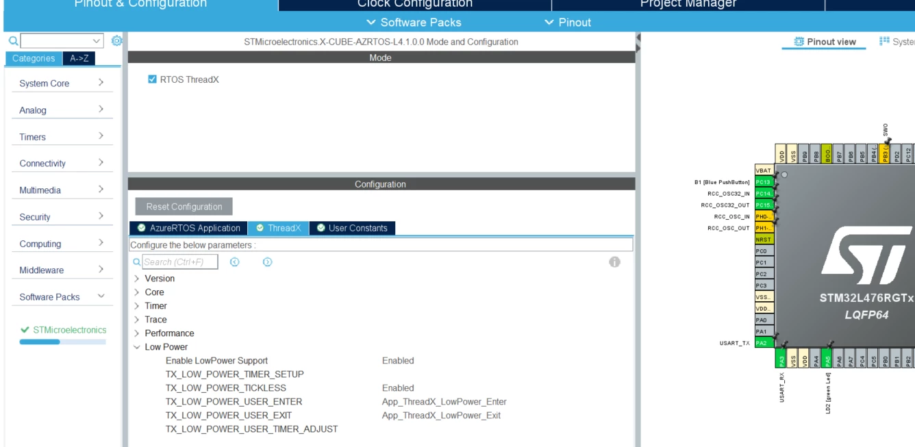The height and width of the screenshot is (447, 915).
Task: Open the category search combo box
Action: point(62,42)
